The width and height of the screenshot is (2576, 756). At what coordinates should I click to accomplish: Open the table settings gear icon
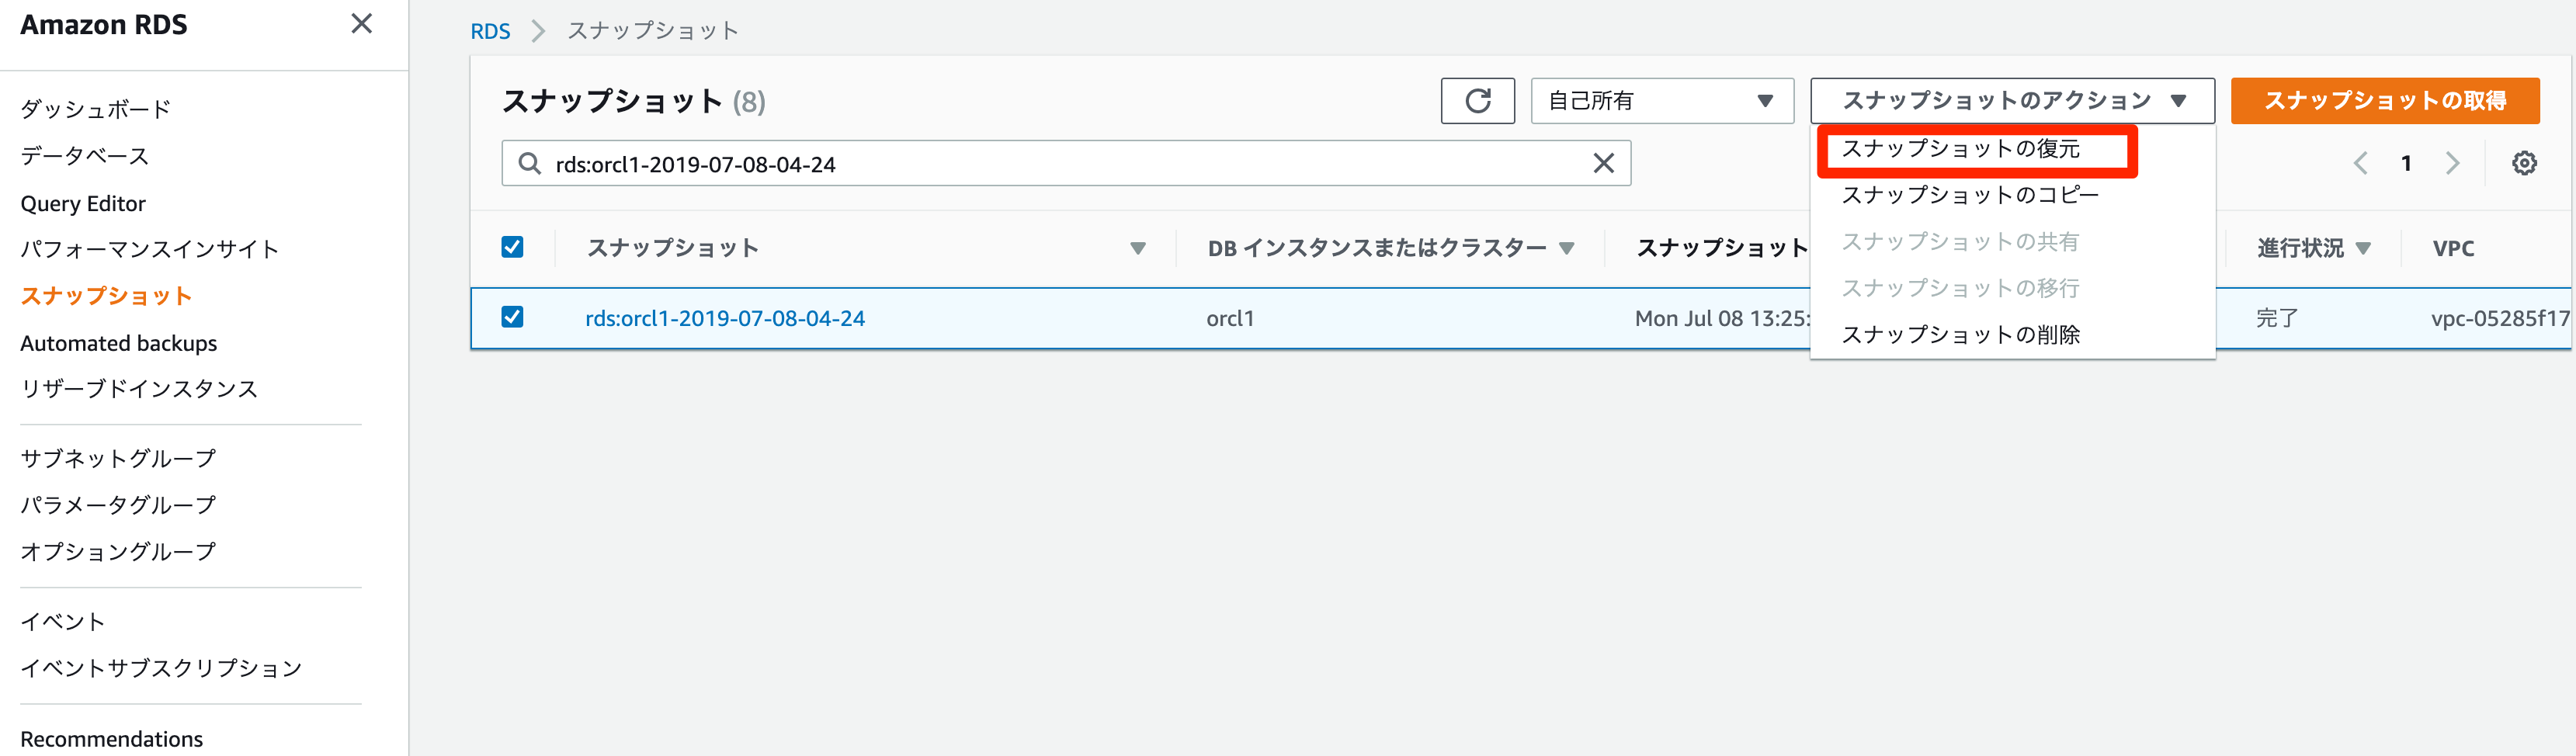click(x=2523, y=163)
